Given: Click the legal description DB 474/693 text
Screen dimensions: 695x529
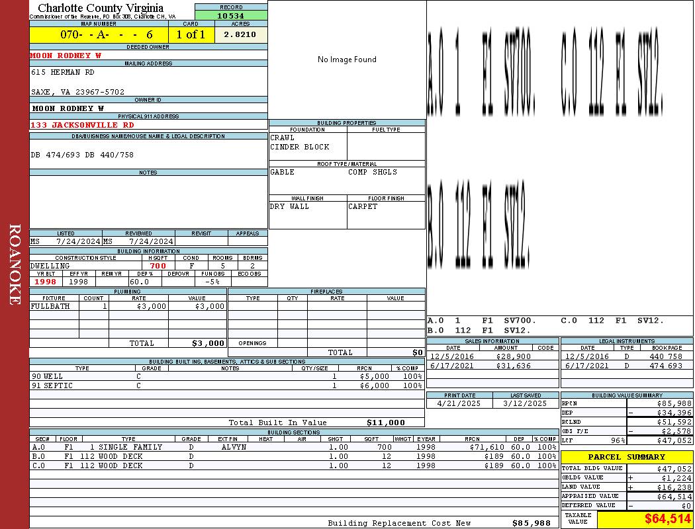Looking at the screenshot, I should (82, 155).
